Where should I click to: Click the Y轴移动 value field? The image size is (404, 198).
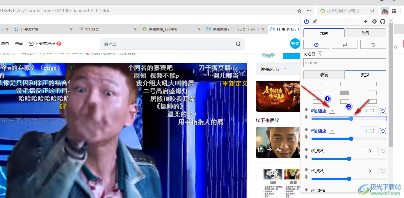[x=370, y=171]
